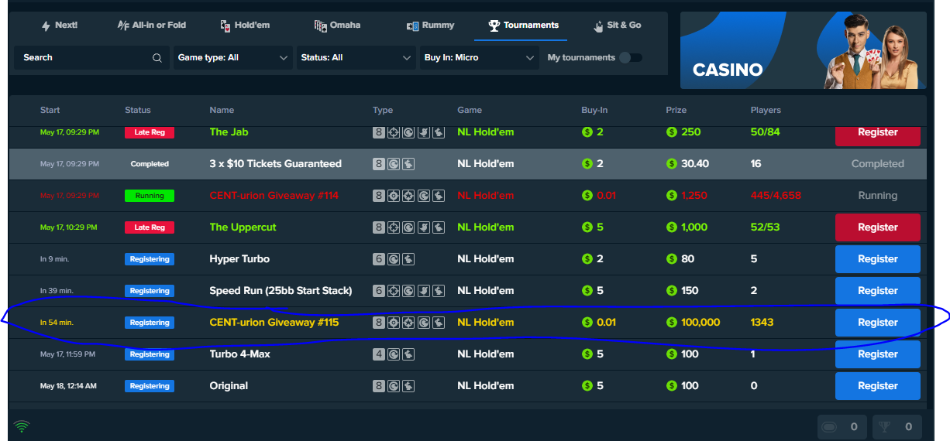Click dollar icon beside 0.01 buy-in of Giveaway #114
The image size is (950, 441).
(x=587, y=196)
